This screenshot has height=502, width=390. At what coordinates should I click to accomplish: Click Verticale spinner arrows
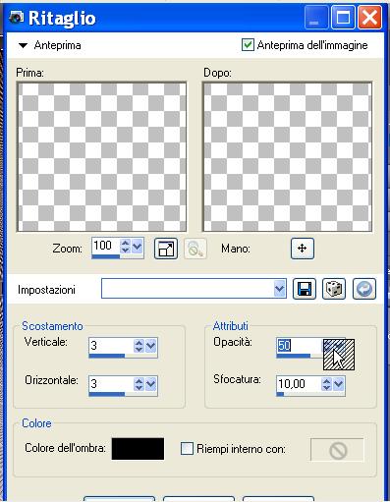[139, 346]
